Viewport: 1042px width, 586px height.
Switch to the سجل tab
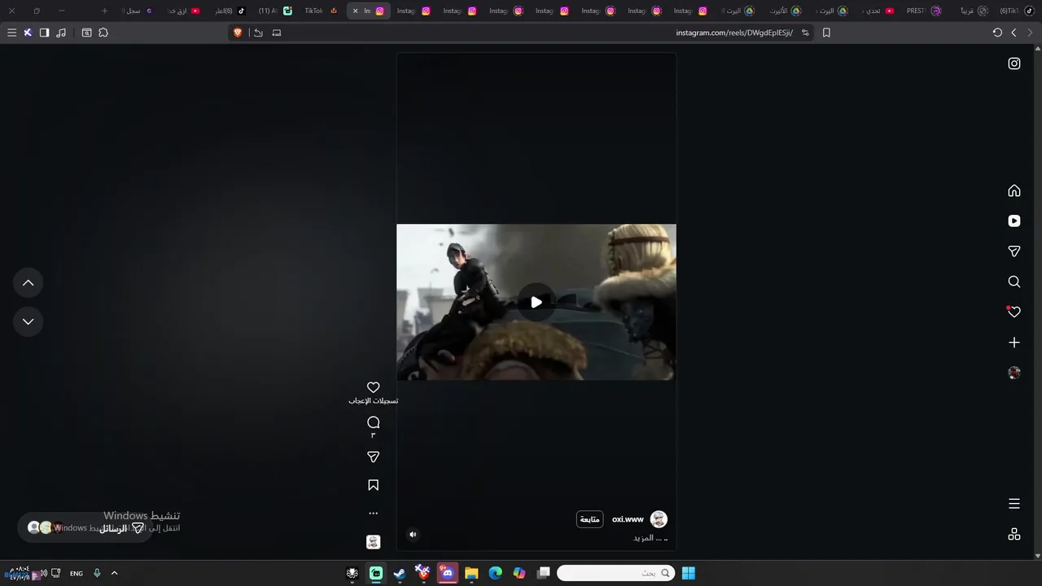(138, 11)
